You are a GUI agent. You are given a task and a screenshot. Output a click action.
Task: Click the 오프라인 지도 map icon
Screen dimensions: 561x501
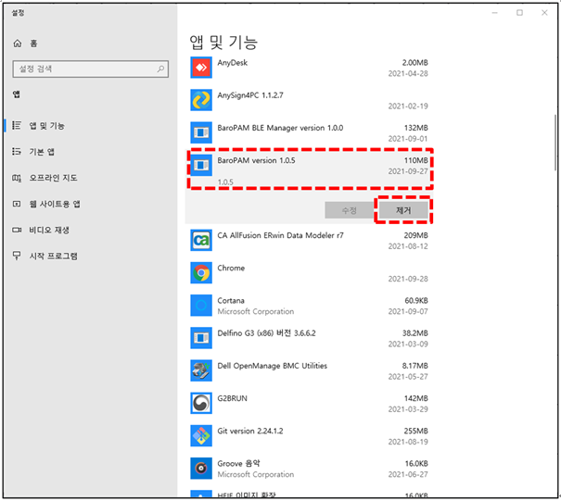17,178
